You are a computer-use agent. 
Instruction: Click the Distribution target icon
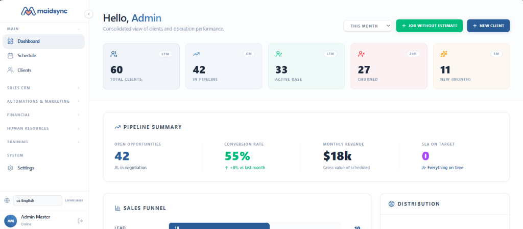[392, 203]
